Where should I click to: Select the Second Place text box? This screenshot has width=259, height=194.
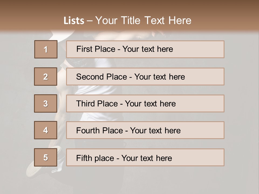tap(145, 77)
